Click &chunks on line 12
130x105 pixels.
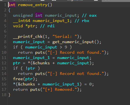(41, 63)
